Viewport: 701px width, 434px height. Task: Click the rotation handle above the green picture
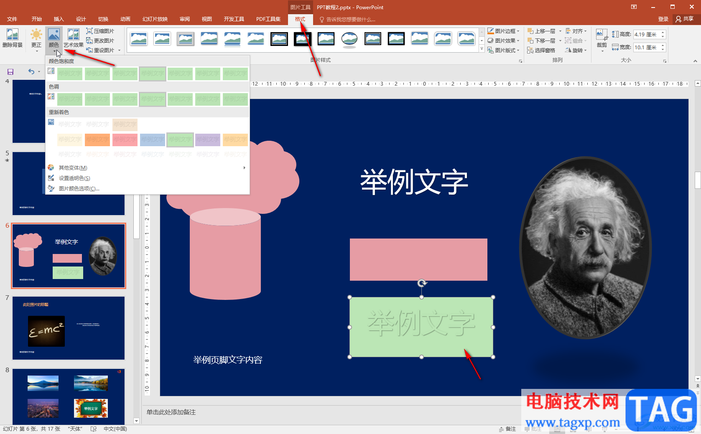[422, 283]
